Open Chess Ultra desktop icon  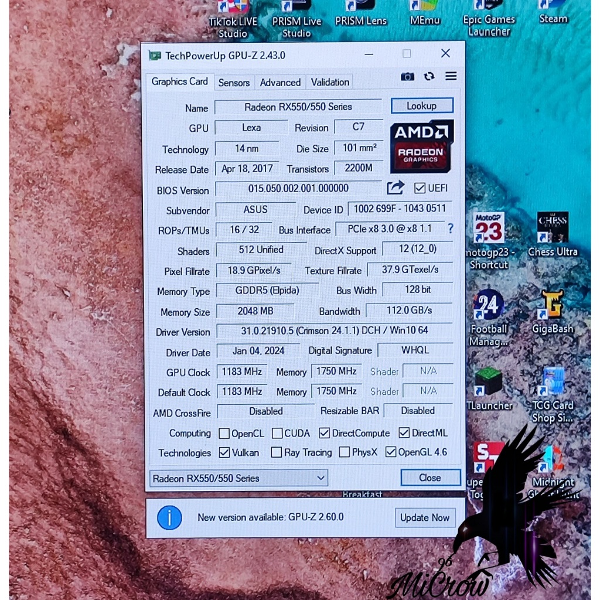coord(553,234)
